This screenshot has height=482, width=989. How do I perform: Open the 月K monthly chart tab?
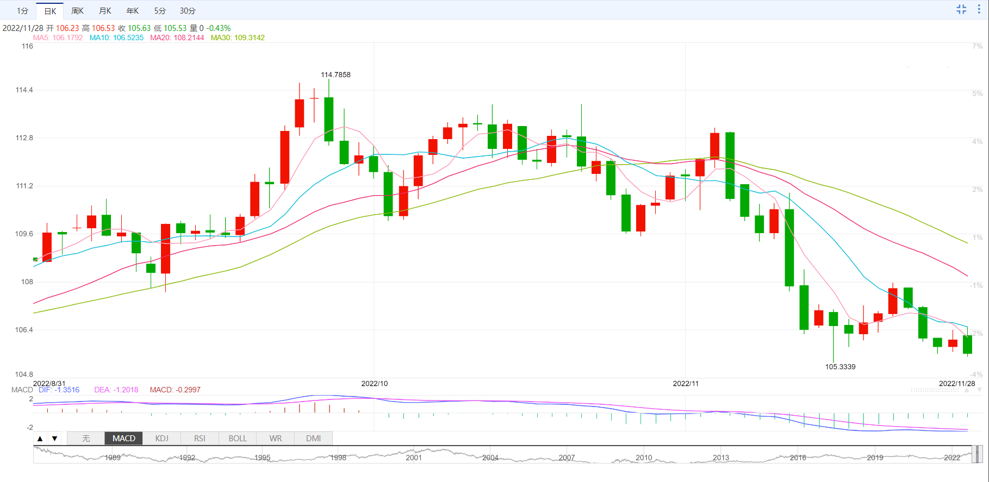(105, 11)
